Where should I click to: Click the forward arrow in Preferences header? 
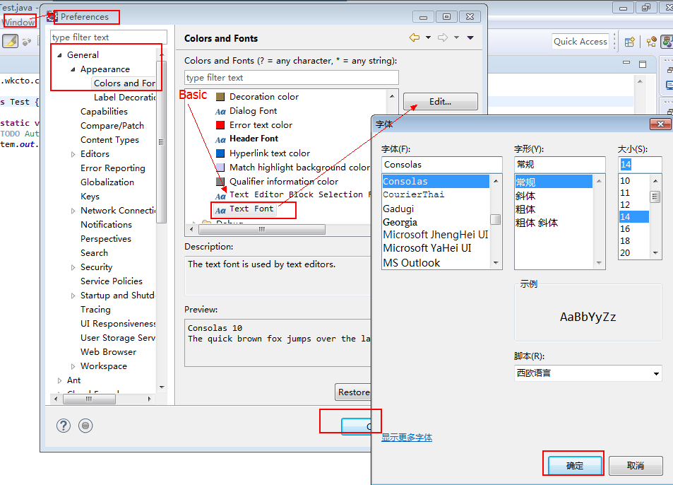pyautogui.click(x=443, y=38)
